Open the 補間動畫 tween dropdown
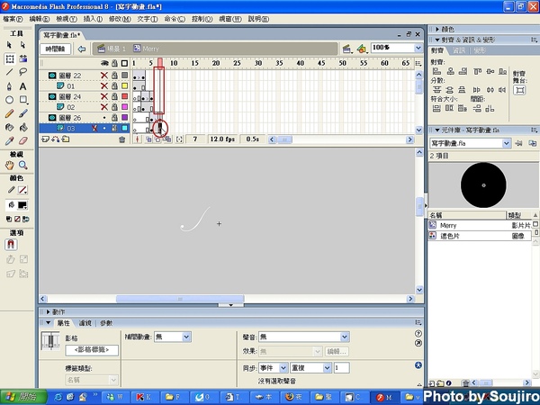 click(186, 337)
